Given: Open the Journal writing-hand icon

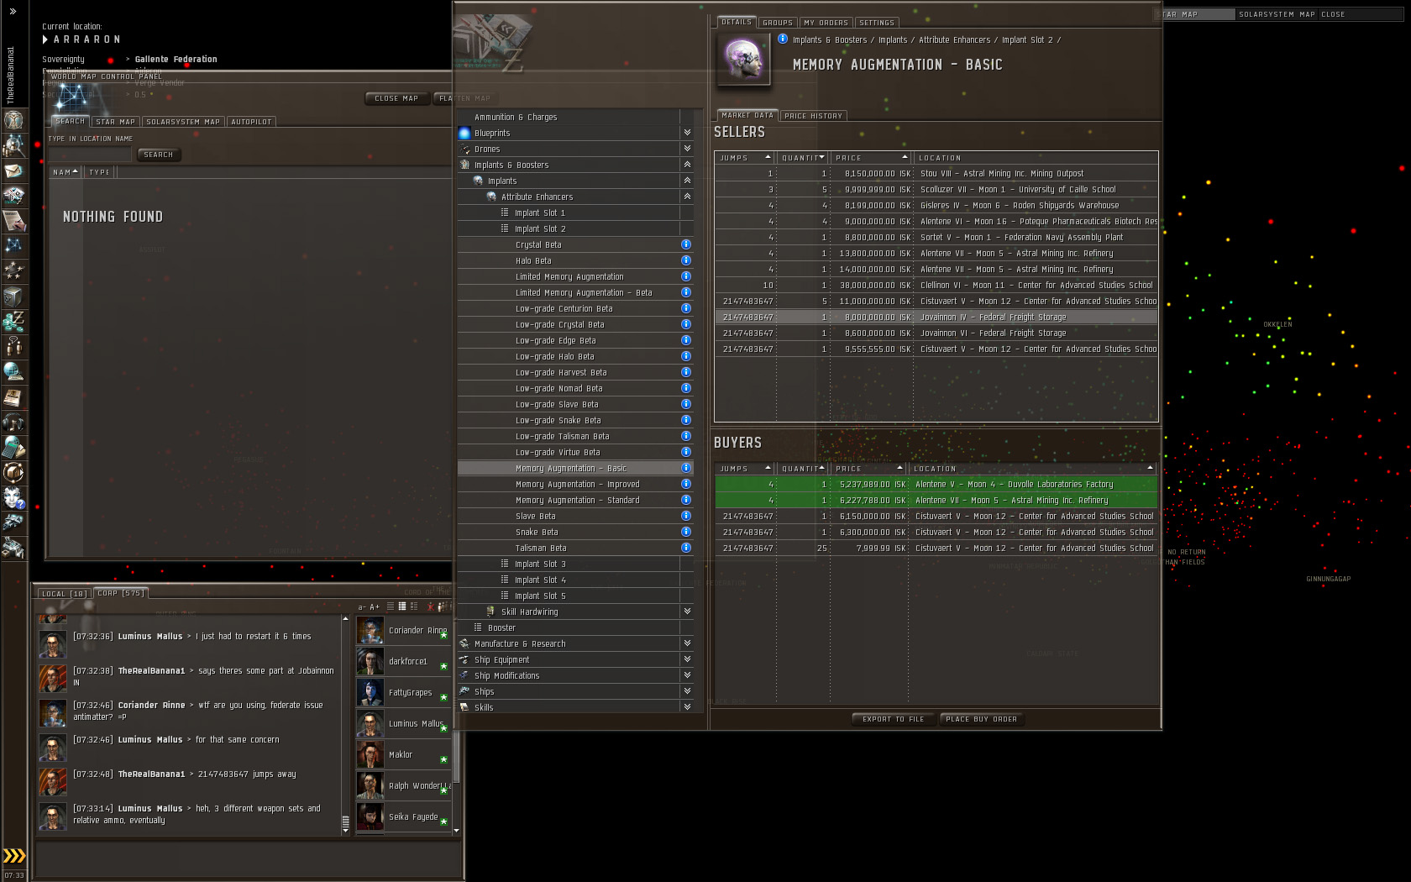Looking at the screenshot, I should pos(13,221).
